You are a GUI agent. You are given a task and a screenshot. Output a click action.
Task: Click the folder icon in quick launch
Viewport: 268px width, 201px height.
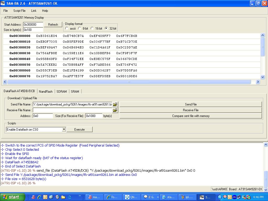(x=63, y=197)
